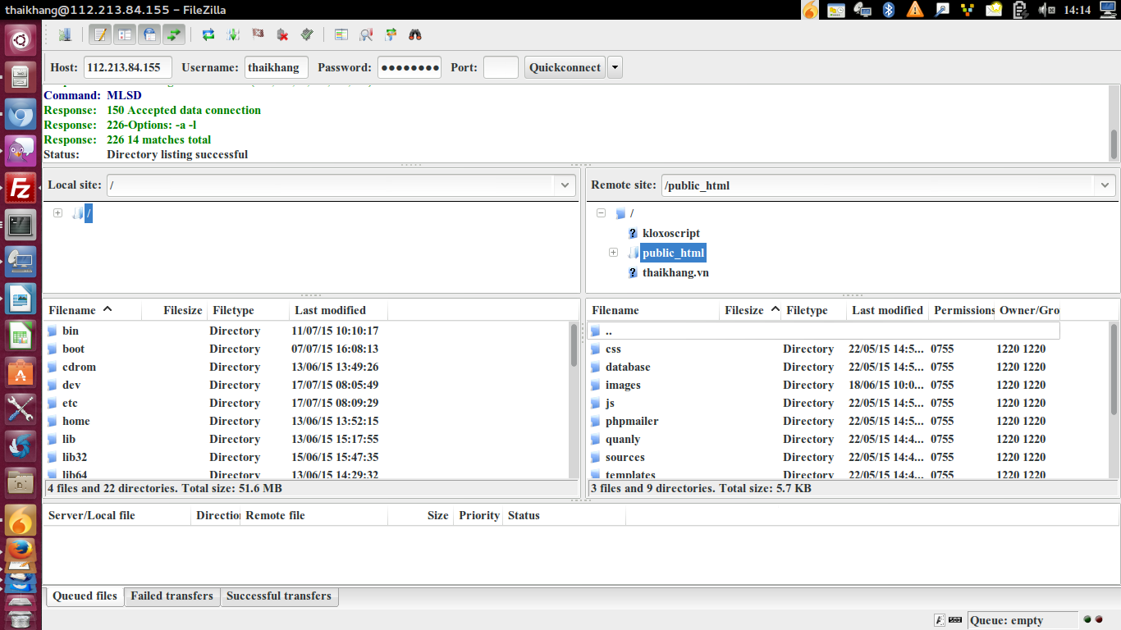Toggle message log display

(100, 34)
